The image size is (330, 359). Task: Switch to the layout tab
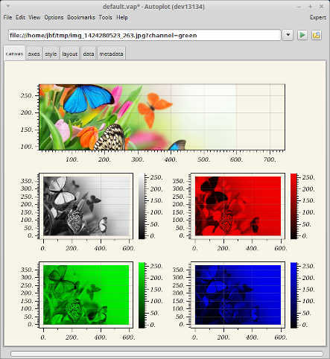[x=70, y=54]
